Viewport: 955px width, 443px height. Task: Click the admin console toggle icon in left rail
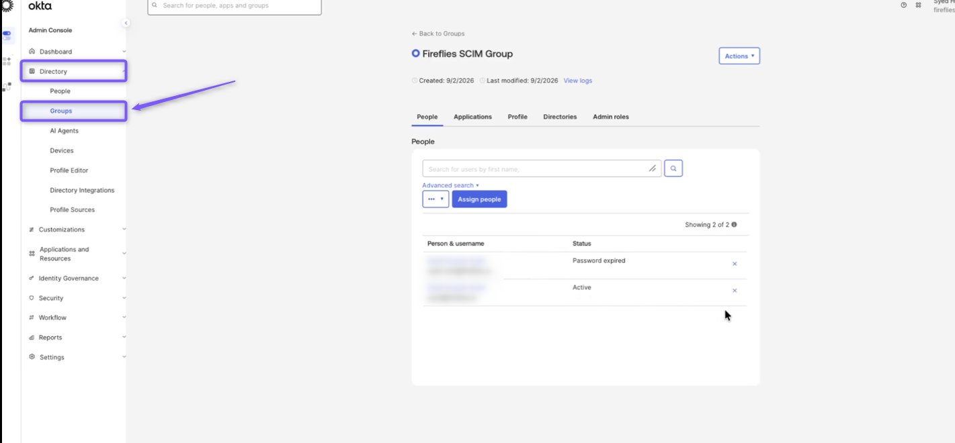pyautogui.click(x=7, y=35)
